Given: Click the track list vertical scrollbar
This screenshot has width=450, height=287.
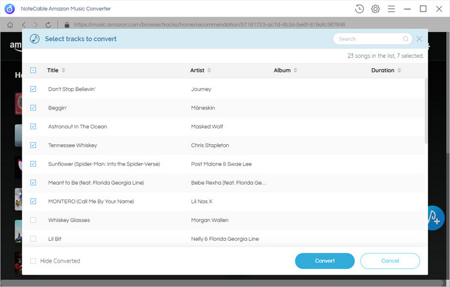Looking at the screenshot, I should tap(426, 111).
